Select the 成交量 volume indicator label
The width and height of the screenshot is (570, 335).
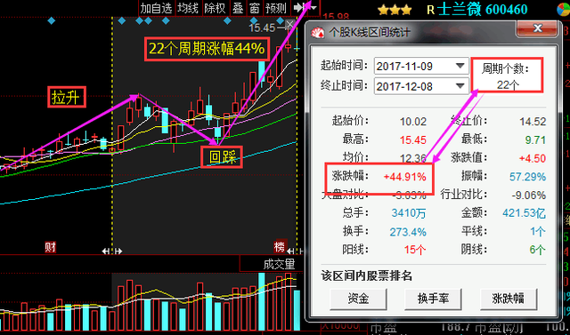pos(279,264)
